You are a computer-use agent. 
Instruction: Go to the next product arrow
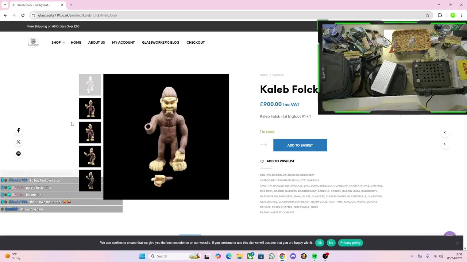445,144
